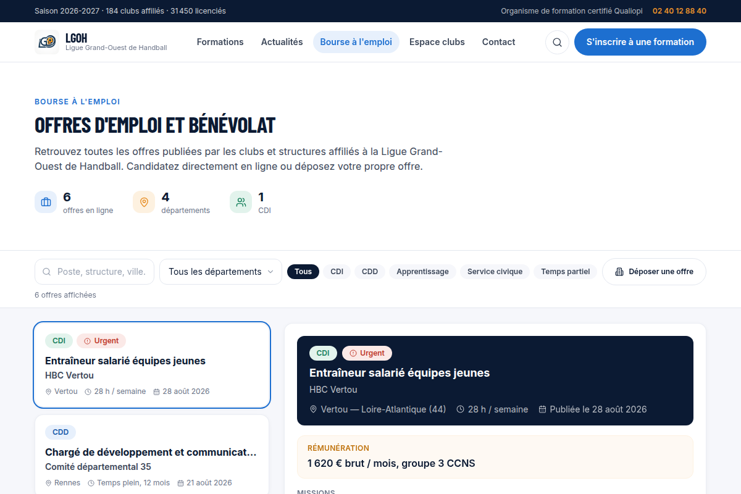Screen dimensions: 741x494
Task: Focus the Poste, structure, ville search field
Action: click(x=94, y=272)
